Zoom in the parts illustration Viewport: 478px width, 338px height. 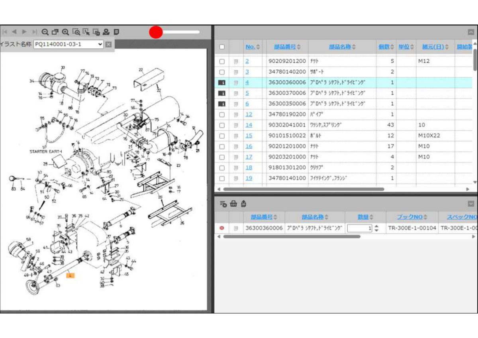click(x=65, y=32)
